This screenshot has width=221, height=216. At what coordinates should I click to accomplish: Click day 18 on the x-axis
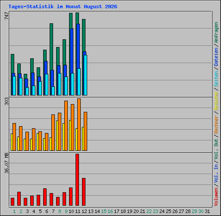pyautogui.click(x=123, y=211)
